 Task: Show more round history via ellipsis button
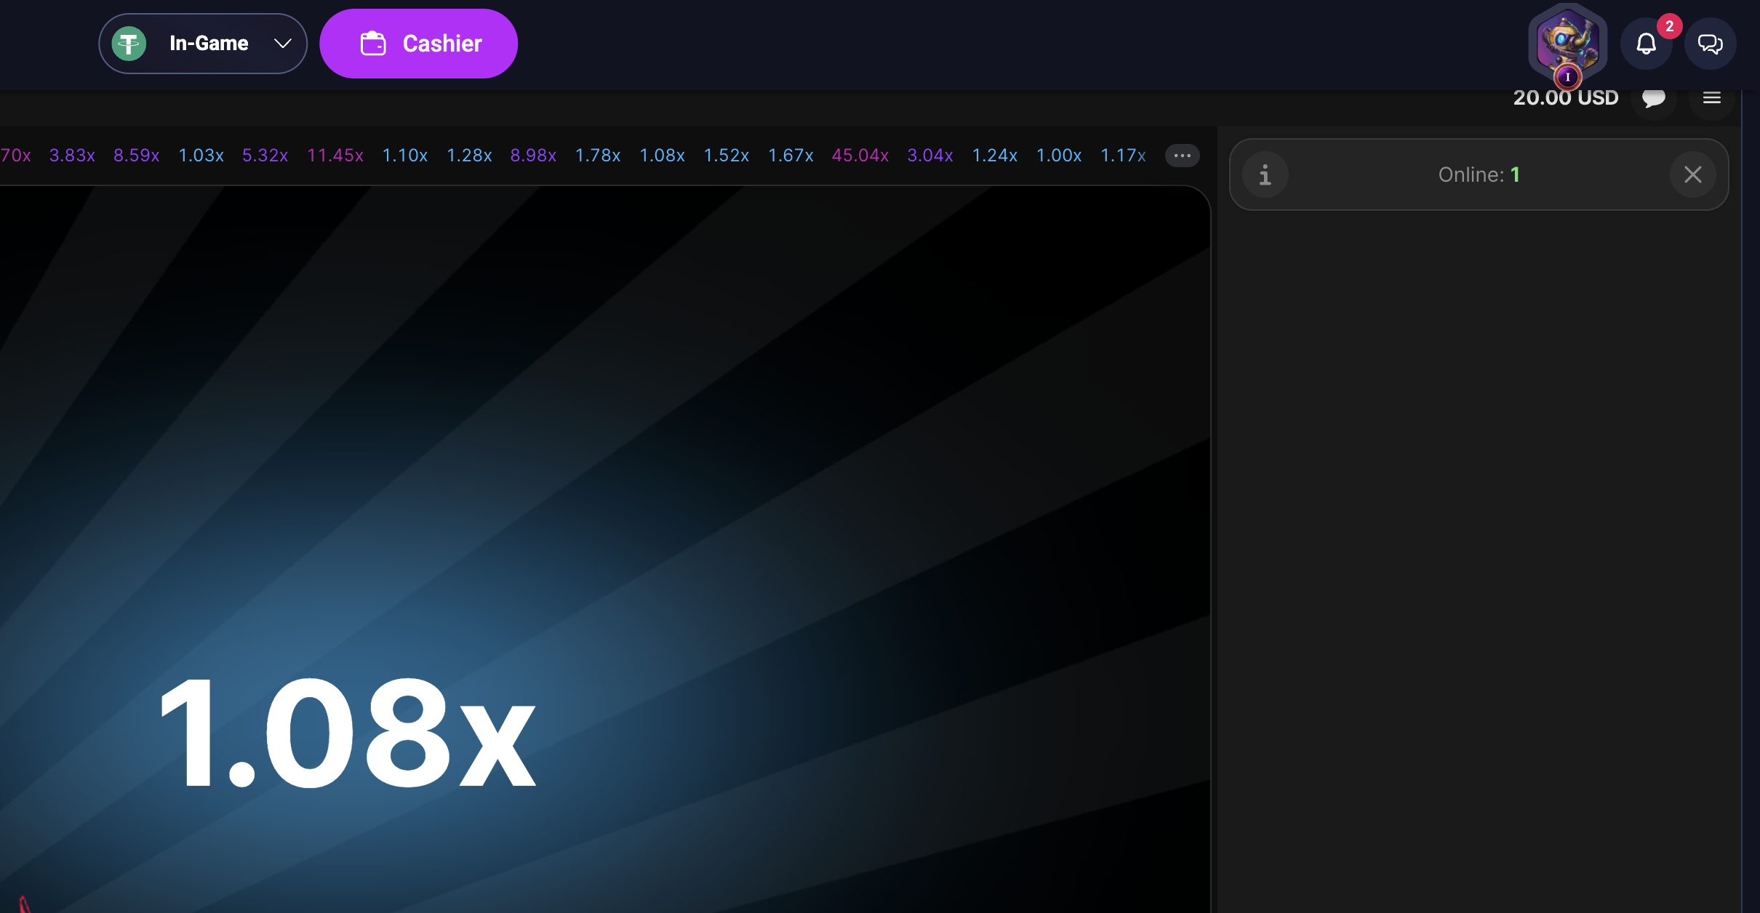tap(1183, 156)
